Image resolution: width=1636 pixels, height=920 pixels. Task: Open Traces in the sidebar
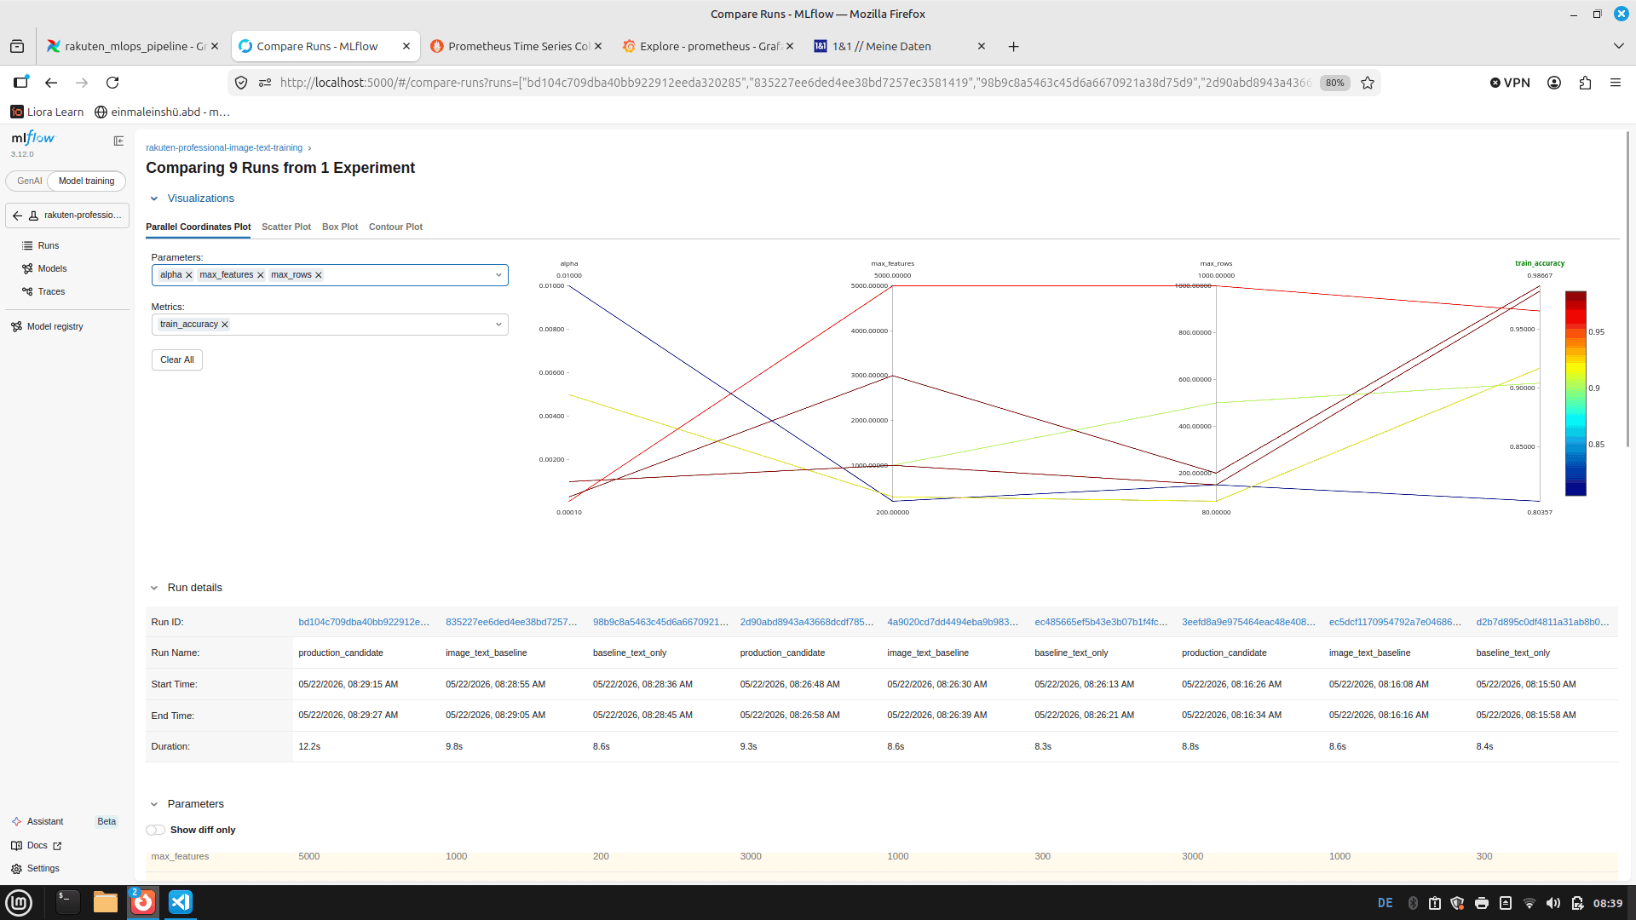coord(51,291)
